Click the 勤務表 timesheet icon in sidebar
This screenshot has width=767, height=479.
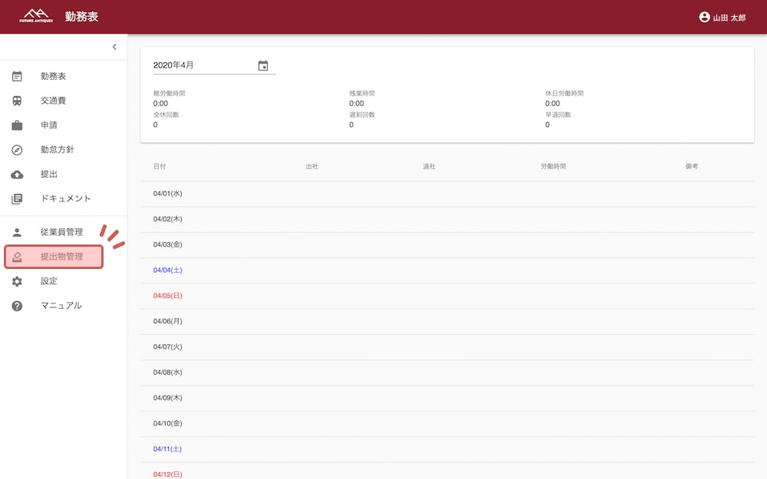pos(17,77)
